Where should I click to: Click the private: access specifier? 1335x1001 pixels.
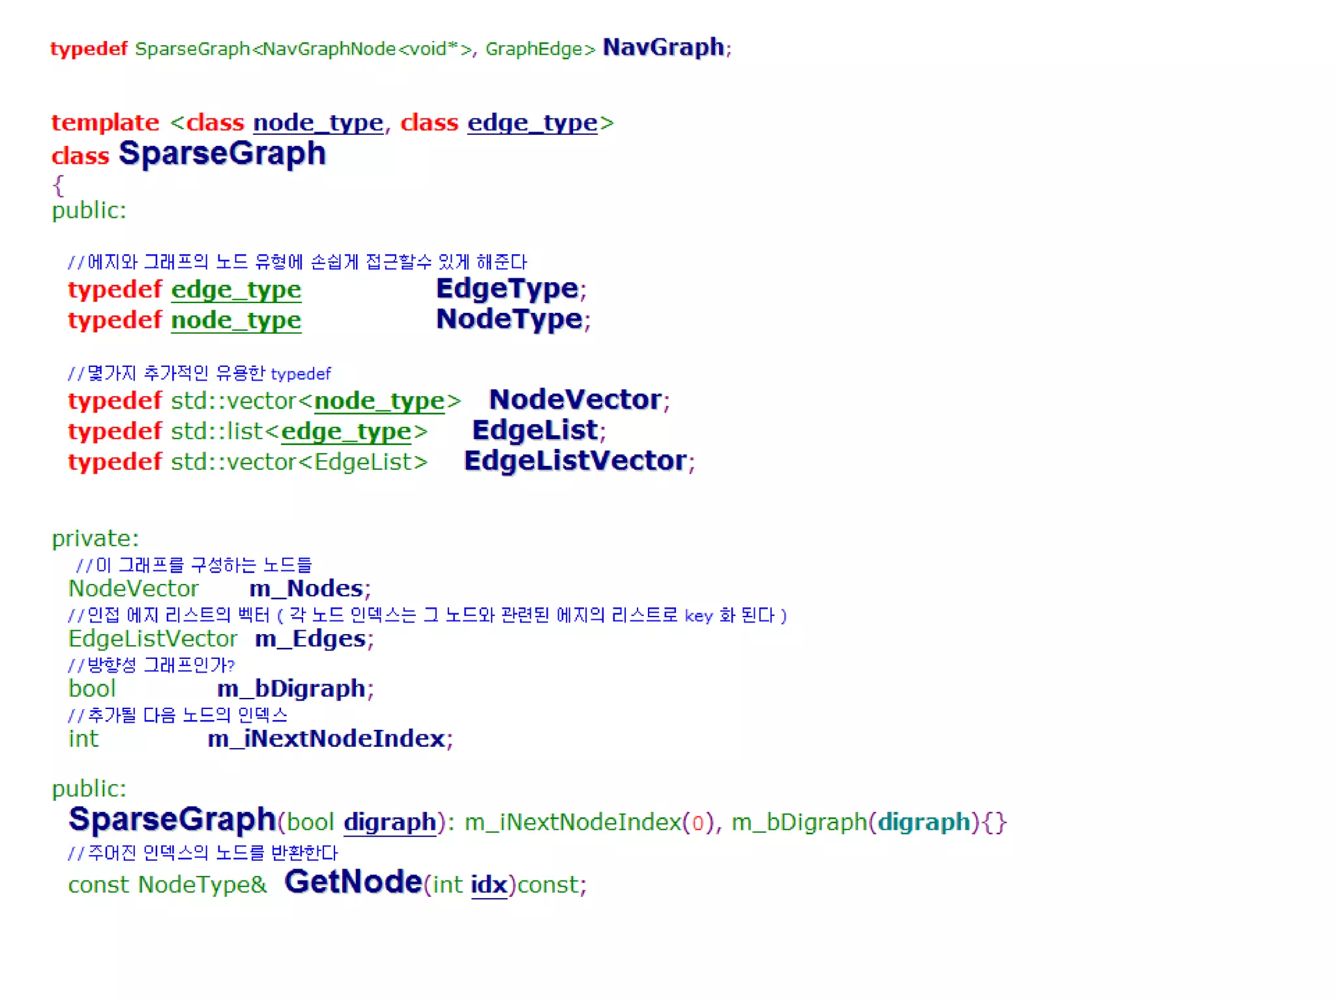tap(95, 538)
